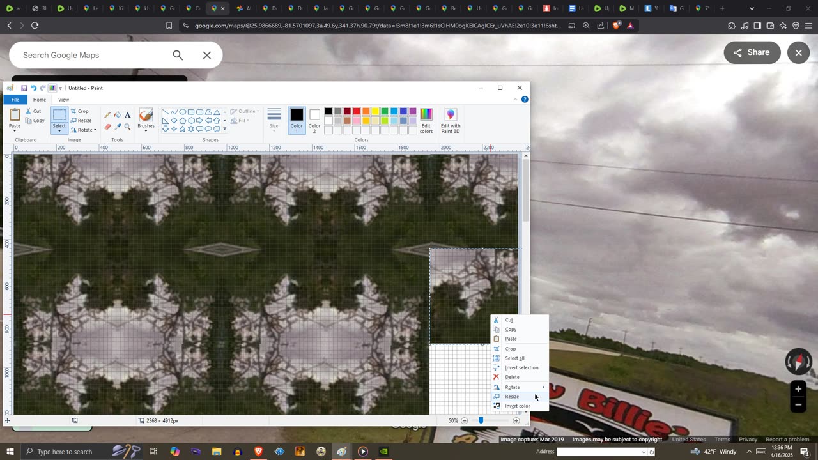Open the Terms link
Image resolution: width=818 pixels, height=460 pixels.
click(x=722, y=440)
